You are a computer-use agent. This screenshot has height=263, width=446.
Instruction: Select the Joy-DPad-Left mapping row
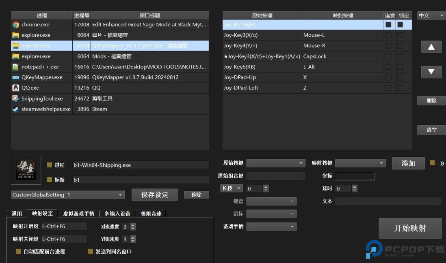[317, 88]
